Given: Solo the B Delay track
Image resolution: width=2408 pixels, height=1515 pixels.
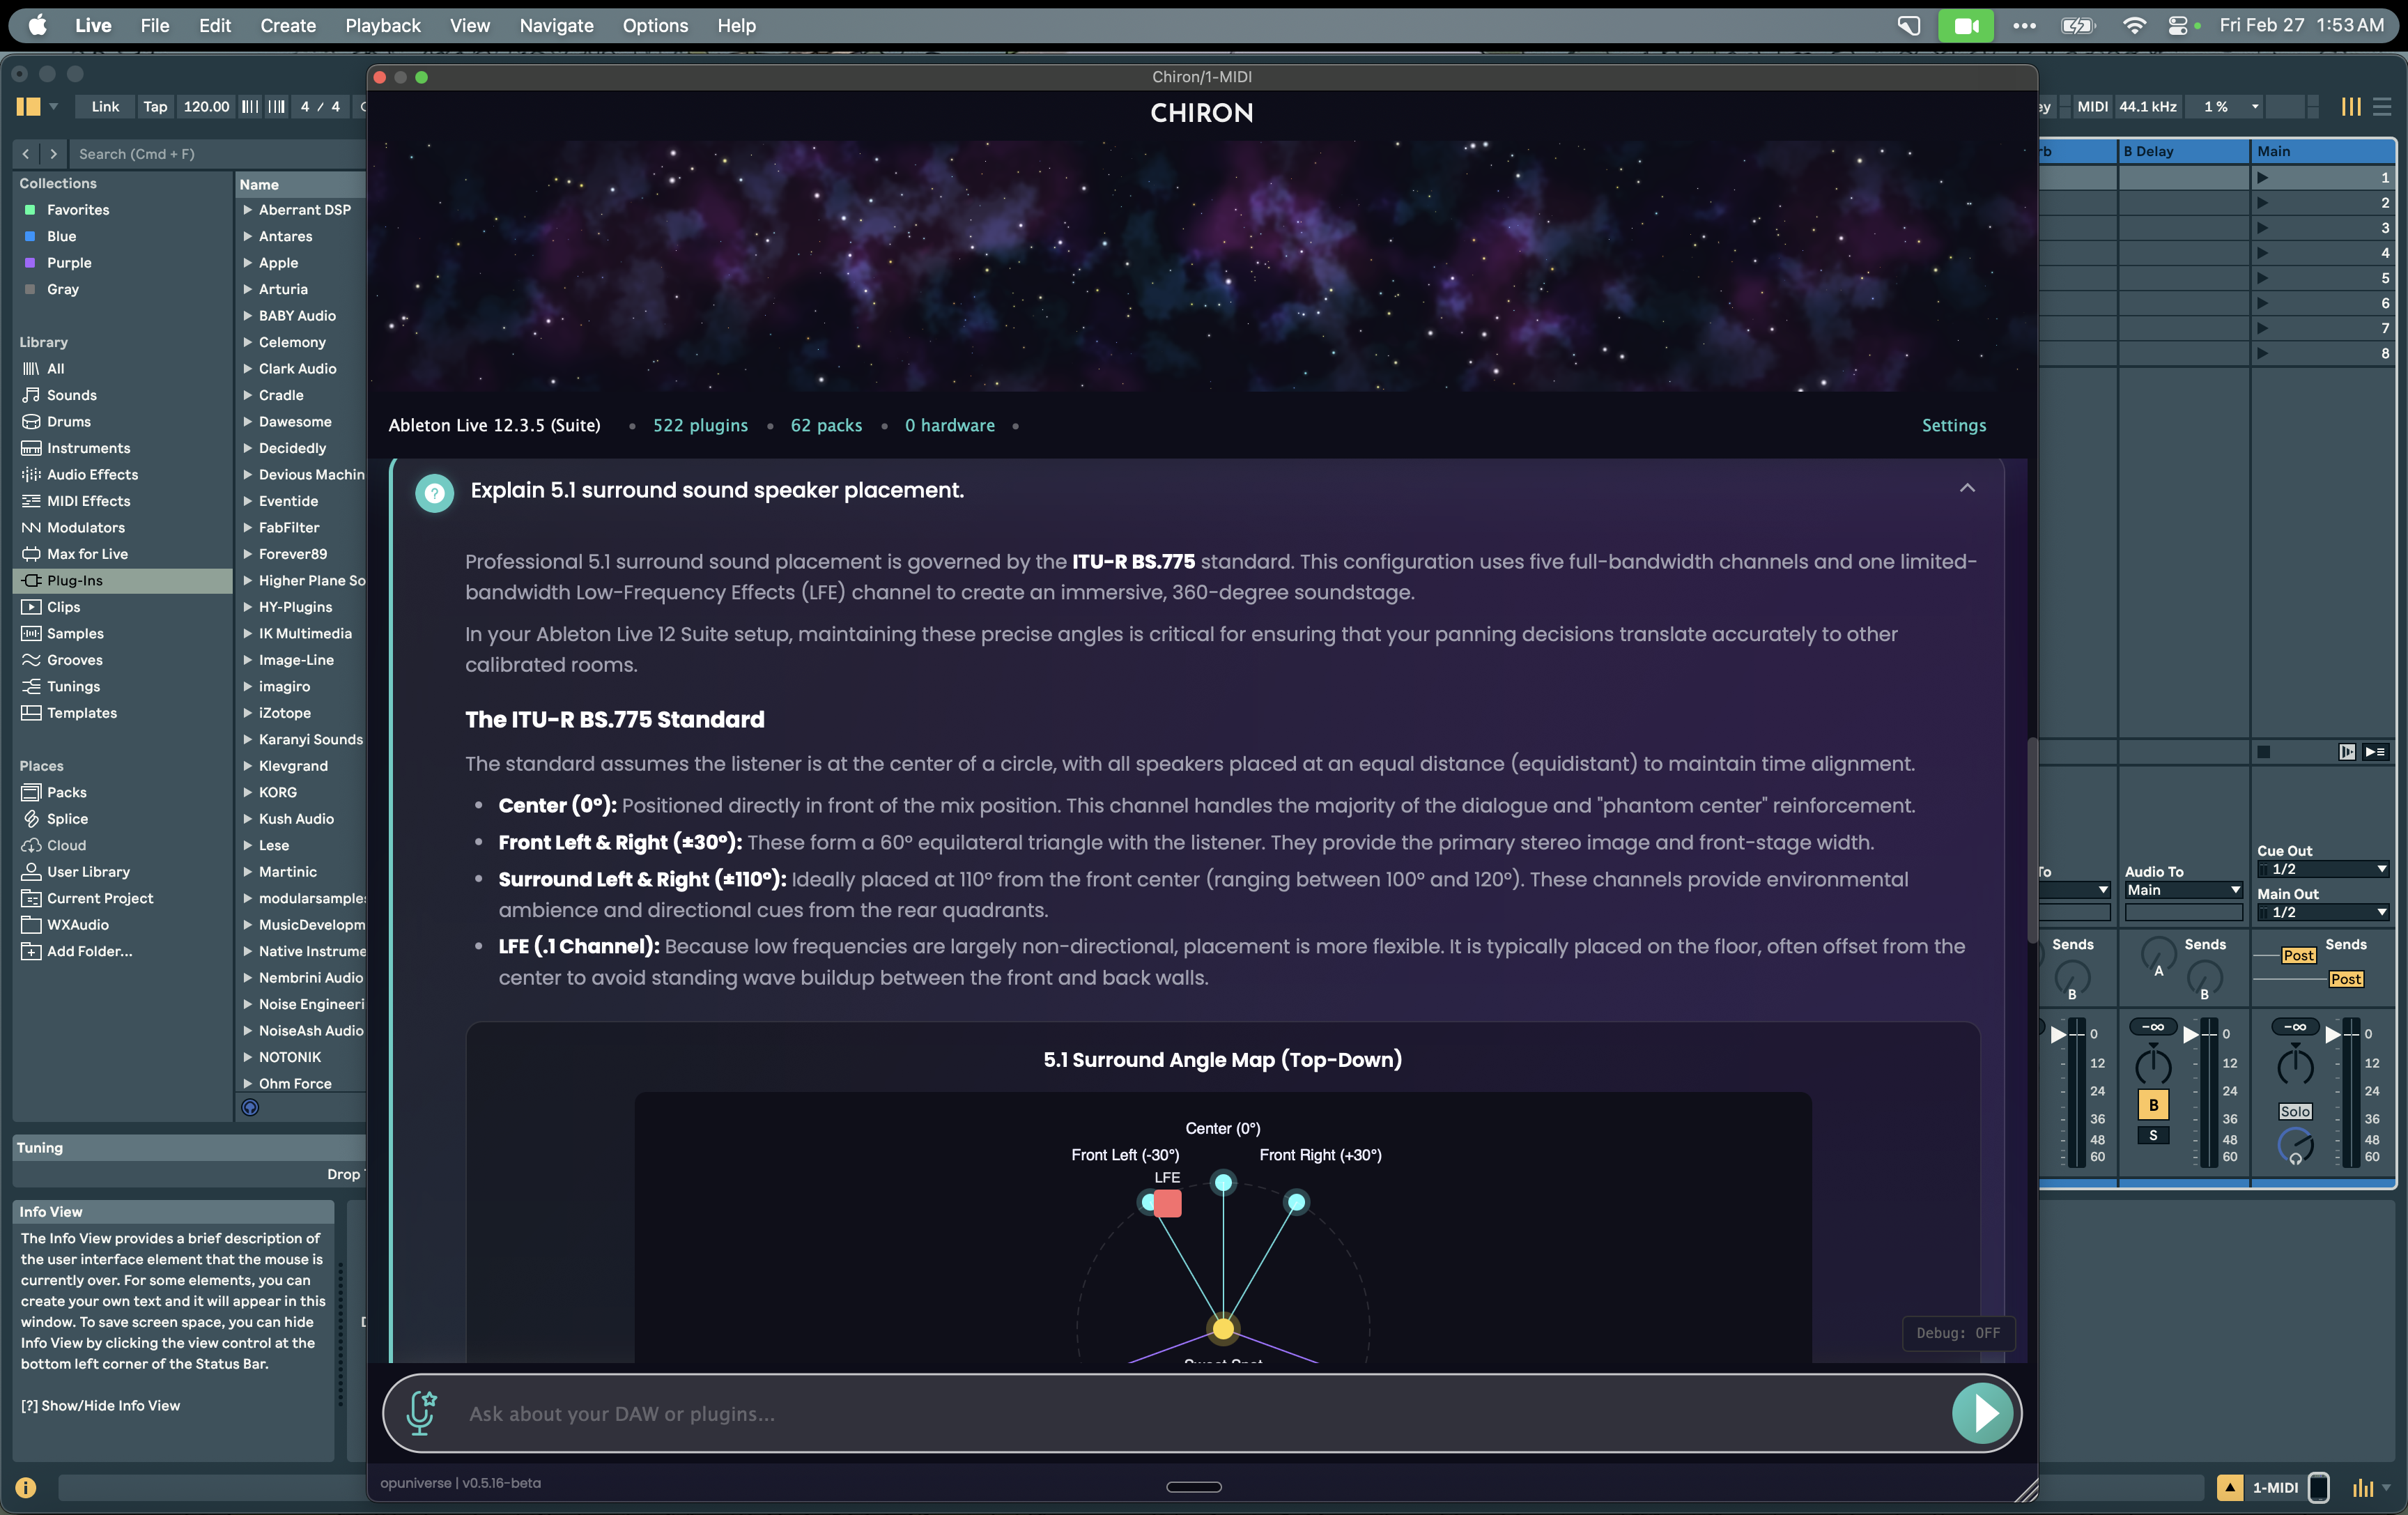Looking at the screenshot, I should tap(2153, 1136).
